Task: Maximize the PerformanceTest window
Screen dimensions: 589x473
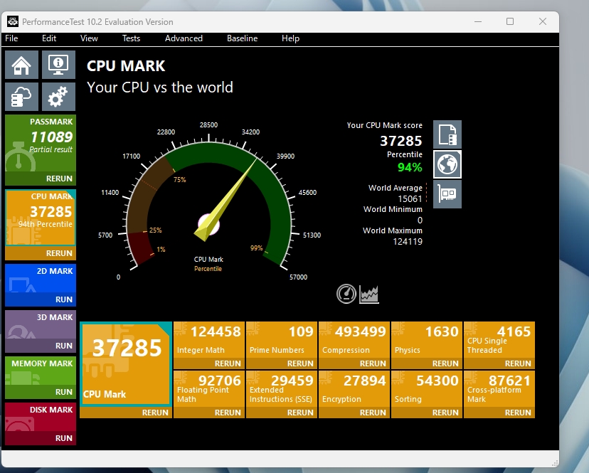Action: (510, 21)
